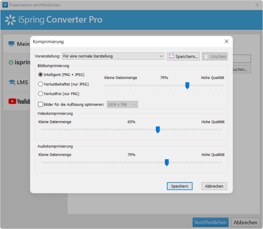Enable Bilder für die Auflösung optimieren checkbox

(x=41, y=105)
